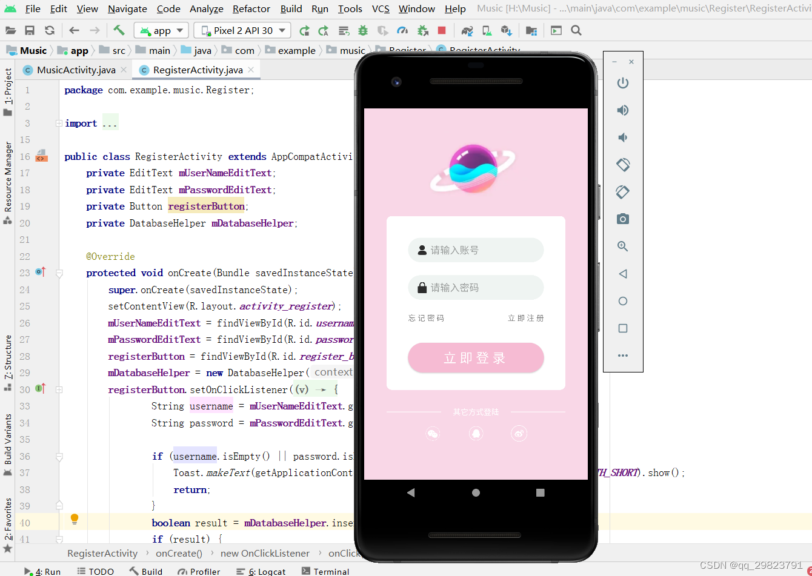Click the emulator power button icon
812x576 pixels.
[623, 83]
